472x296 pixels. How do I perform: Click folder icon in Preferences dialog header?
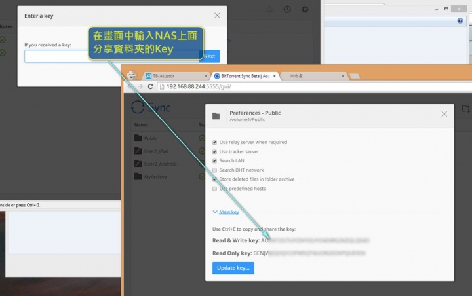coord(216,116)
